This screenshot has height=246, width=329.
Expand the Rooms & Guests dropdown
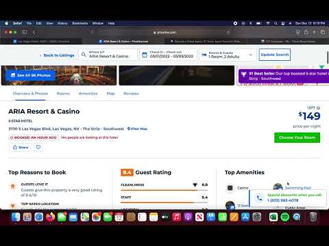[x=227, y=55]
